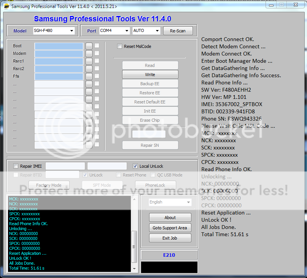Screen dimensions: 307x278
Task: Minimize the Samsung Professional Tools window
Action: point(271,5)
